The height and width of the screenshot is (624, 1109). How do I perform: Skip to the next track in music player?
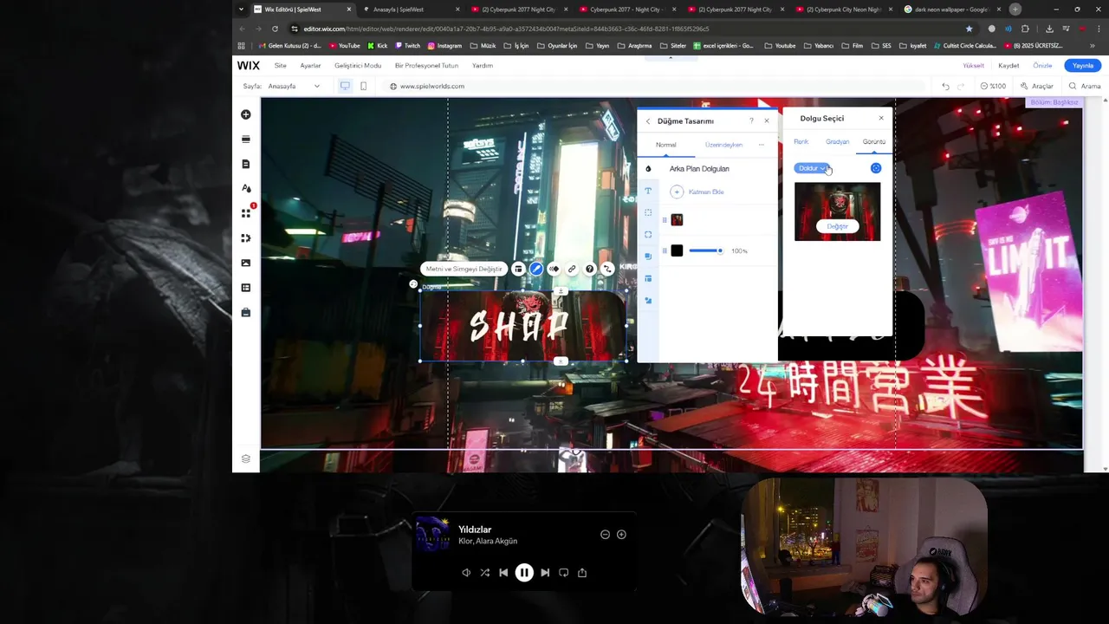pos(545,572)
